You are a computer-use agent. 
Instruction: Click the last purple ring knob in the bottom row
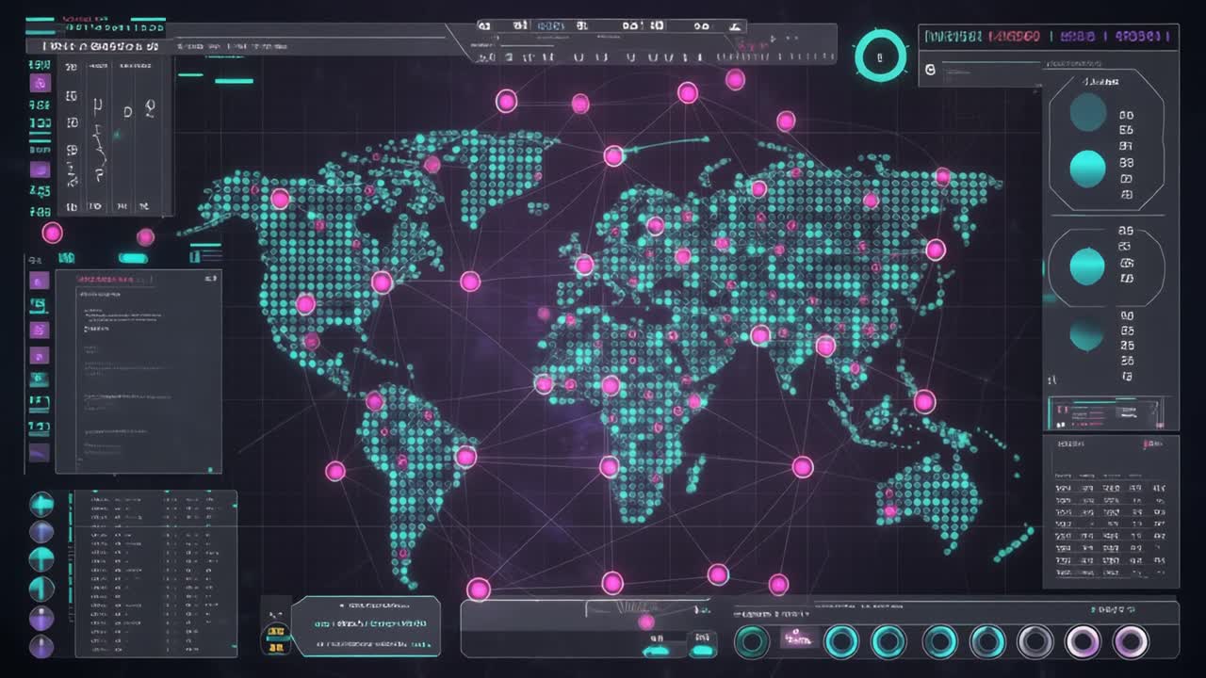click(1131, 642)
